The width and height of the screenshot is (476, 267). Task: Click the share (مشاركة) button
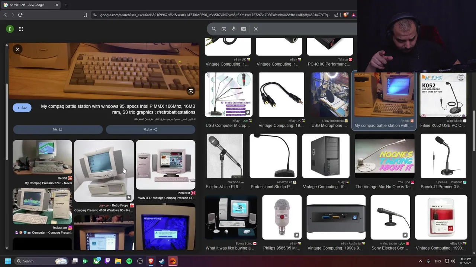pyautogui.click(x=151, y=129)
